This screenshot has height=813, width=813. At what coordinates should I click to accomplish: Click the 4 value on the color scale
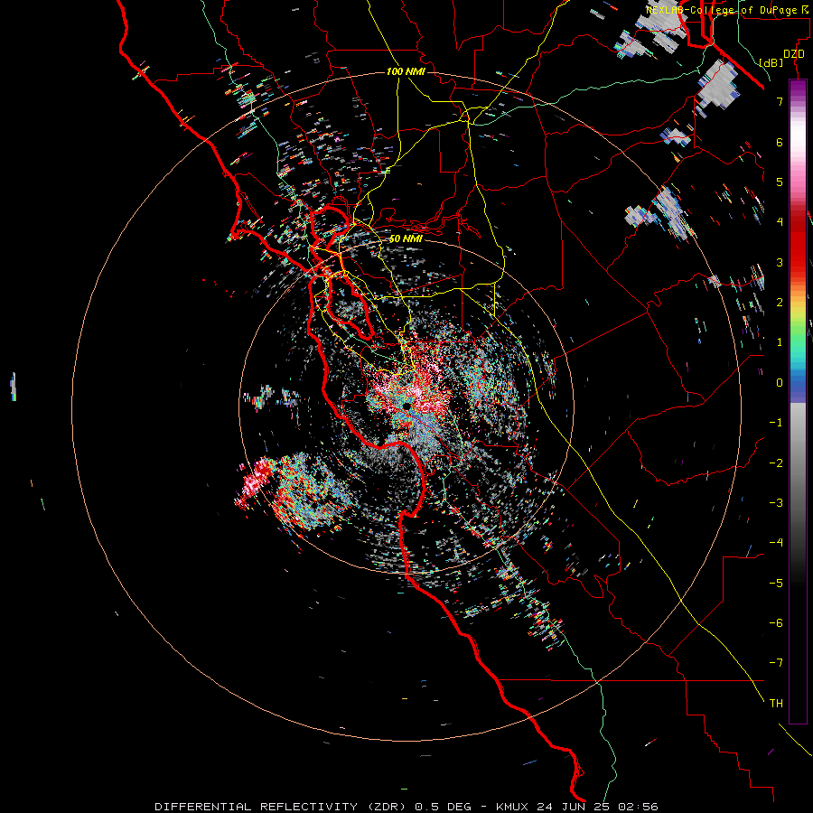[x=780, y=222]
